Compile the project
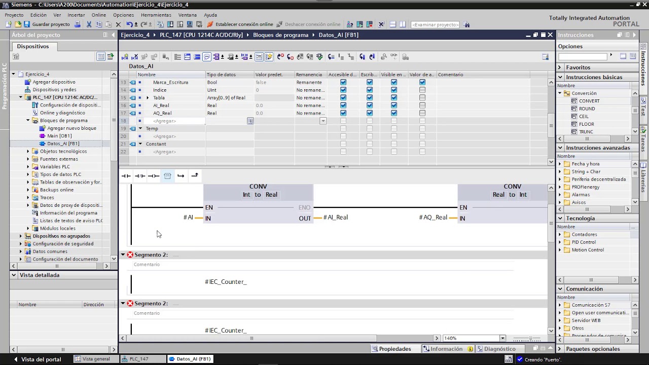This screenshot has height=365, width=649. click(161, 24)
